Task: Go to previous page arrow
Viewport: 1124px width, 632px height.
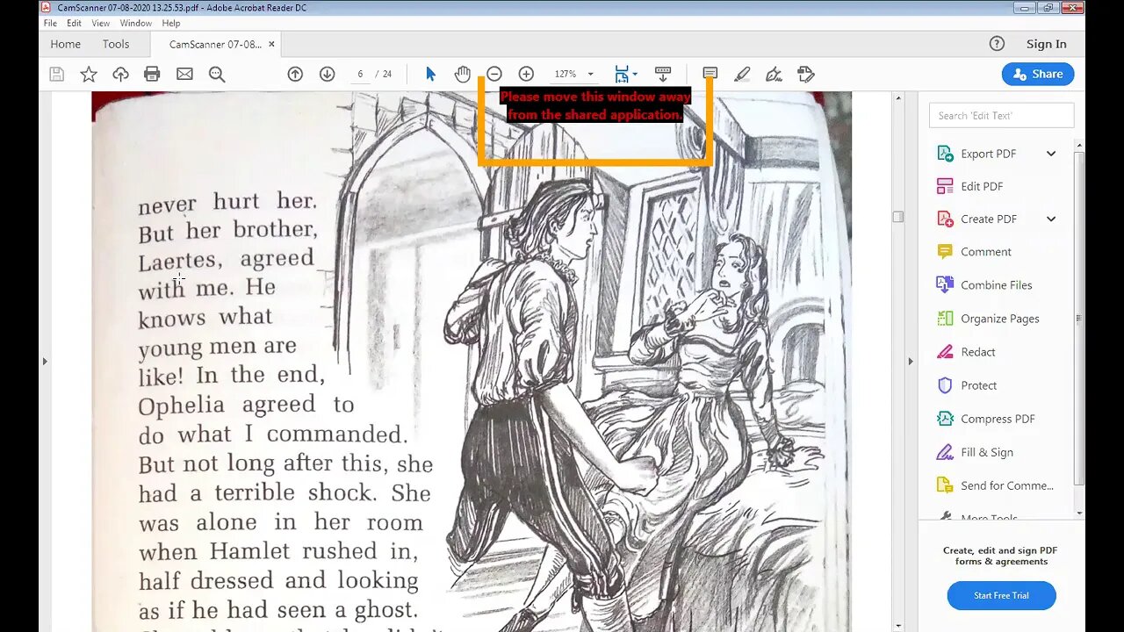Action: coord(295,75)
